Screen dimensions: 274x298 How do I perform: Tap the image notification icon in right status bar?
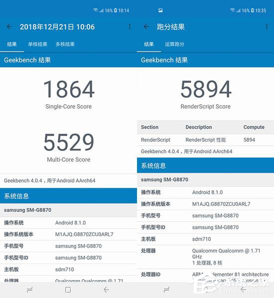pyautogui.click(x=160, y=10)
